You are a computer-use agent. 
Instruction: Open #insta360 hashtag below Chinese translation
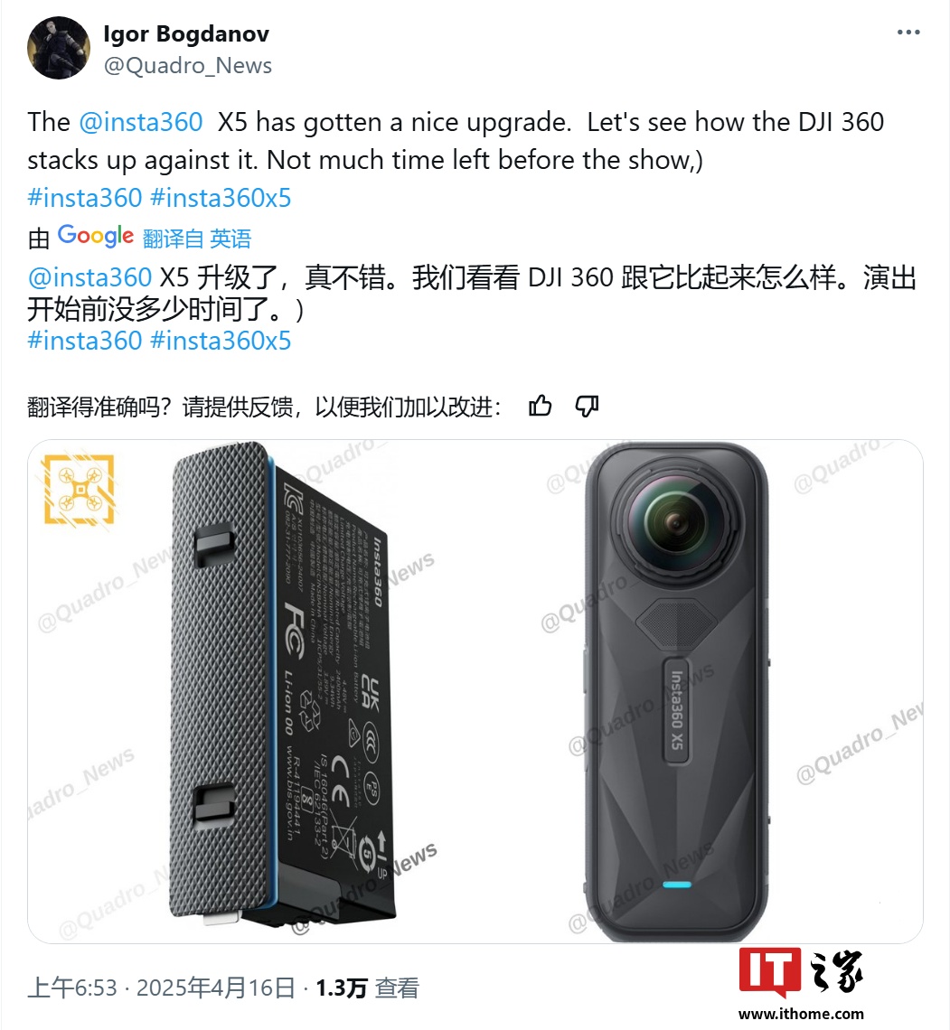85,341
